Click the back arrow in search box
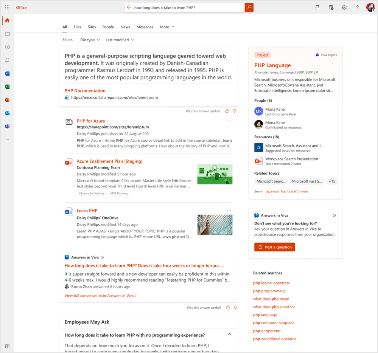 click(129, 8)
